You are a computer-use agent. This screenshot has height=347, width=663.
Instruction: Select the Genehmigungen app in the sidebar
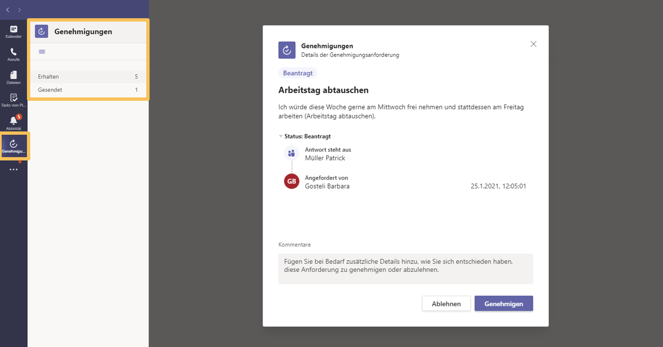(14, 146)
